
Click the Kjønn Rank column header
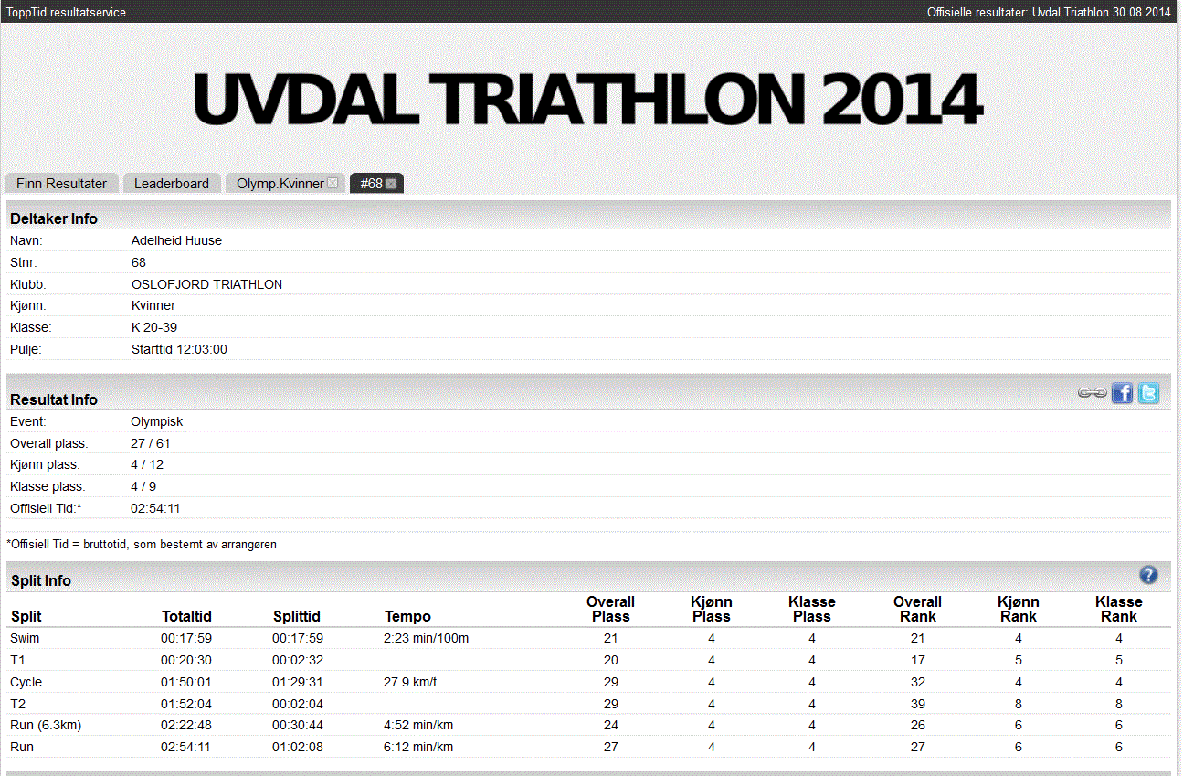pyautogui.click(x=1019, y=609)
